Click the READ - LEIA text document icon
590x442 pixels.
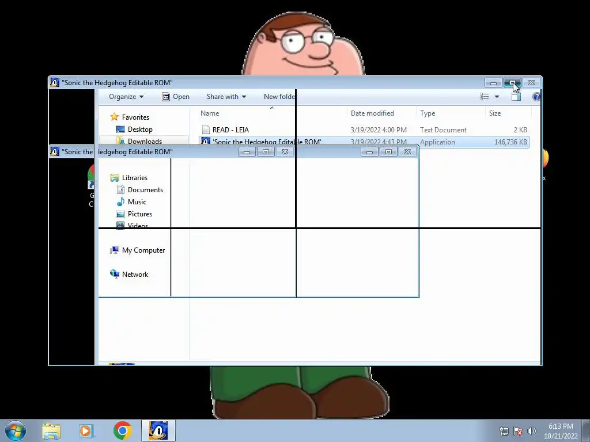pyautogui.click(x=206, y=129)
